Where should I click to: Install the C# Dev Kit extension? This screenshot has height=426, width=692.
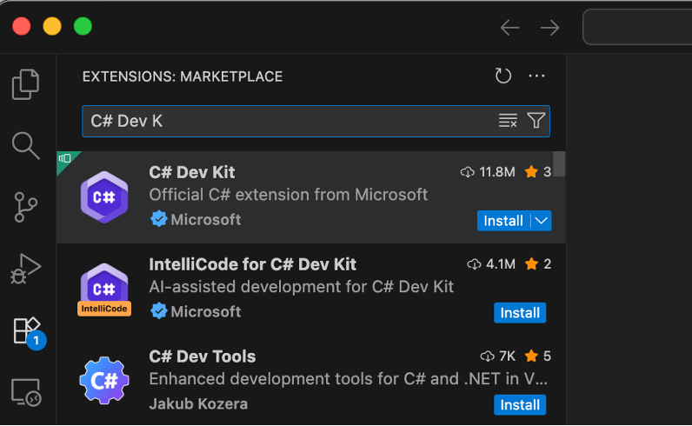(503, 221)
